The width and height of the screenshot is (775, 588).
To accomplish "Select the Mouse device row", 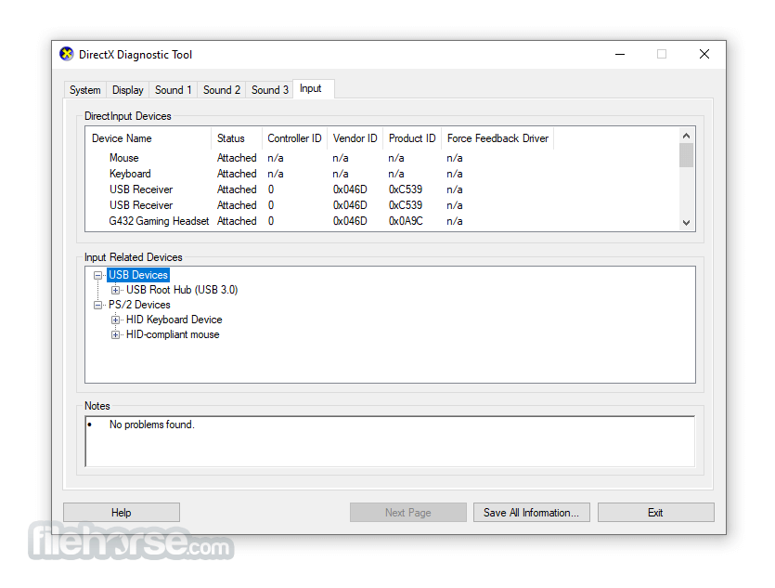I will 320,158.
